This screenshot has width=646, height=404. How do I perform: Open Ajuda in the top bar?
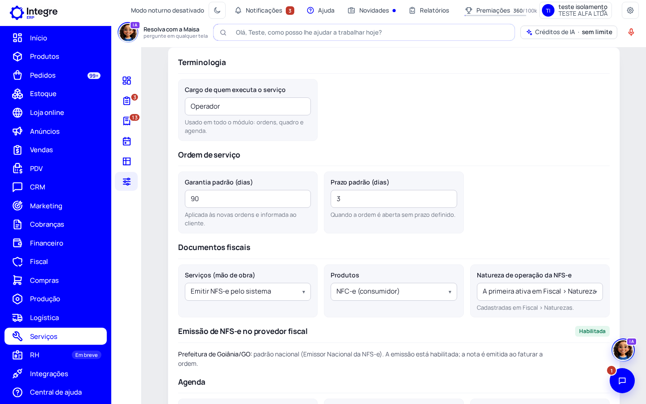(x=321, y=10)
